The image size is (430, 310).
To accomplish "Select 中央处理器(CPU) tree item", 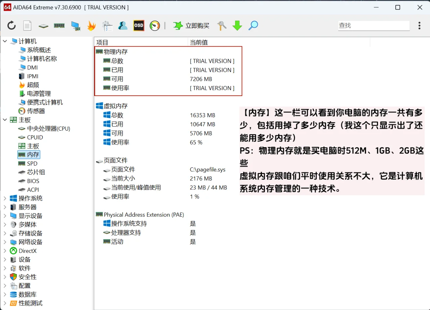I will 49,129.
